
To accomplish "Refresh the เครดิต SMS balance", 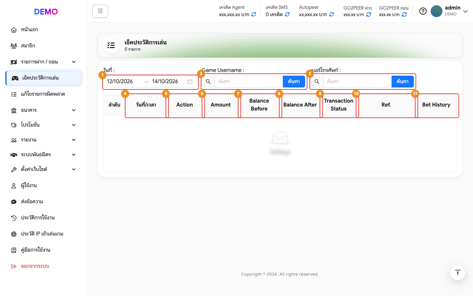I will pos(287,14).
